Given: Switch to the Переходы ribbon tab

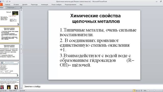Looking at the screenshot, I should pos(34,5).
